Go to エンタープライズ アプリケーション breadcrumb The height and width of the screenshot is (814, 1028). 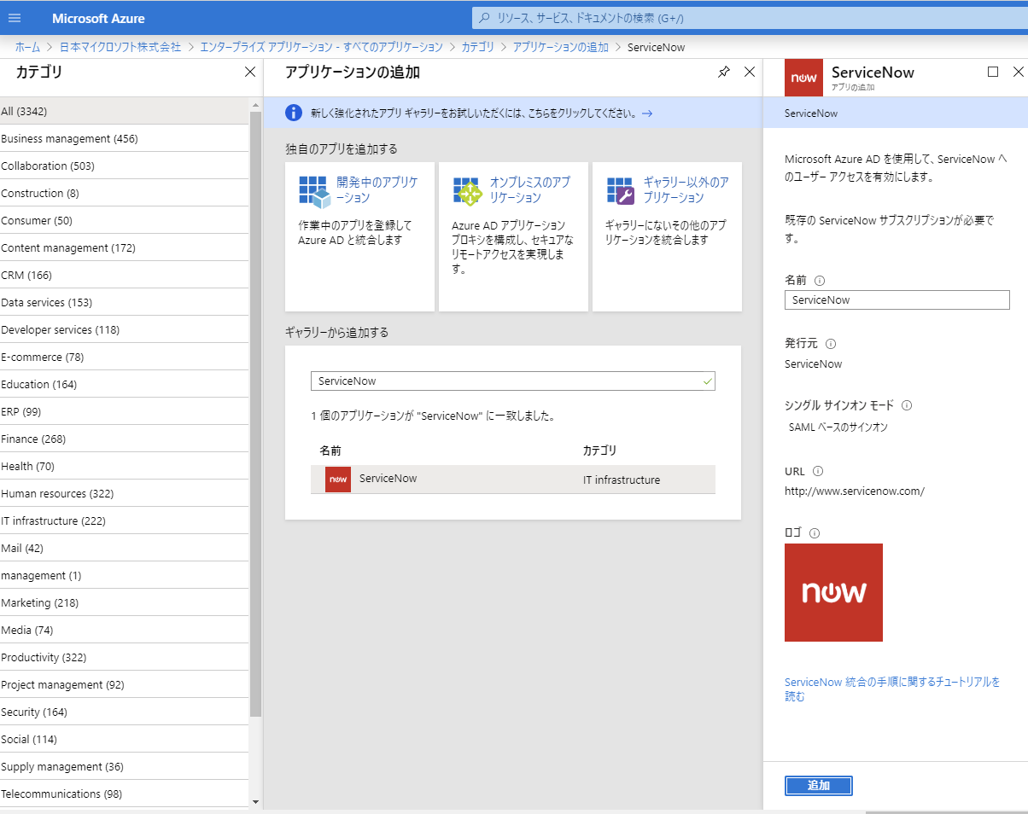click(321, 47)
